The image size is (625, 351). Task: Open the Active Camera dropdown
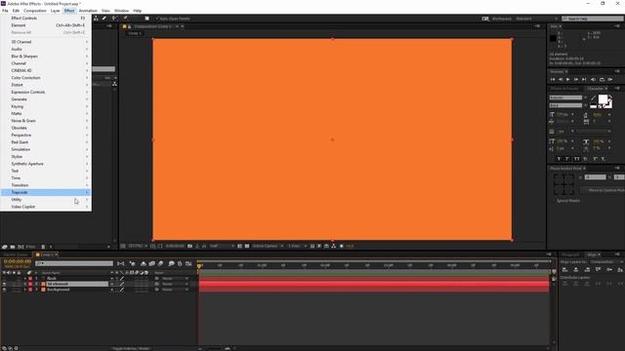point(268,246)
